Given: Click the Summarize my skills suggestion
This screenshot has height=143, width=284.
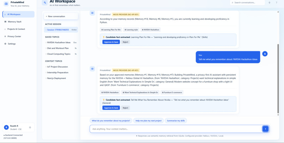Looking at the screenshot, I should (x=176, y=121).
